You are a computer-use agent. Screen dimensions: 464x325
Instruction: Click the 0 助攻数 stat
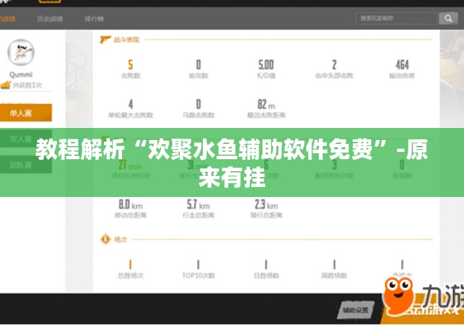(199, 69)
